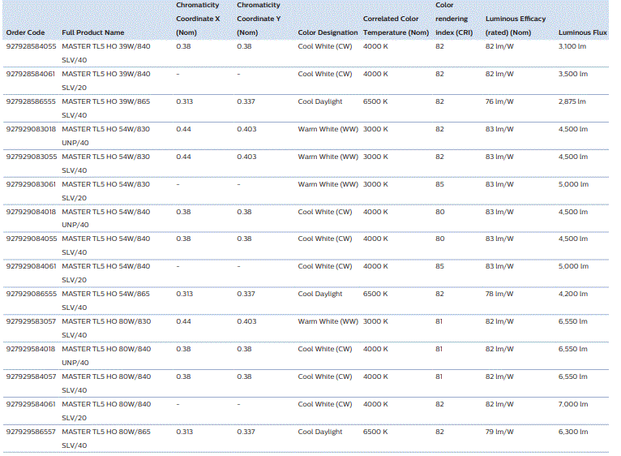
Task: Click 0.44 in row 927929083055
Action: click(x=183, y=157)
